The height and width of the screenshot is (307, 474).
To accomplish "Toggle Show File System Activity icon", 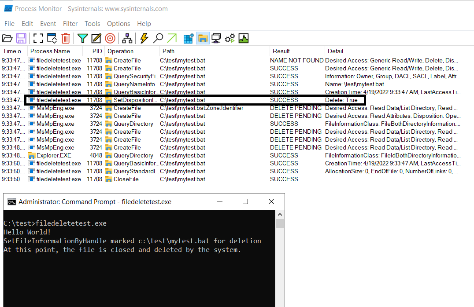I will [203, 38].
